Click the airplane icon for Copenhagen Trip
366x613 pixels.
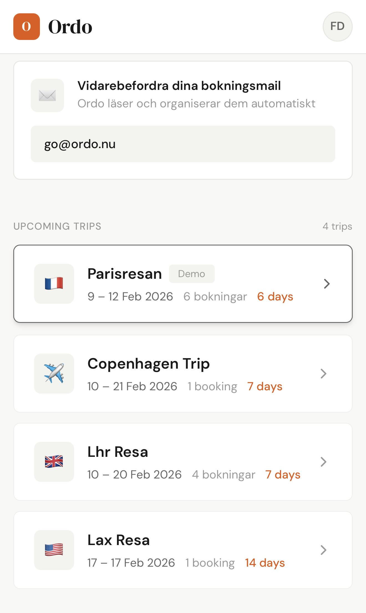tap(54, 374)
